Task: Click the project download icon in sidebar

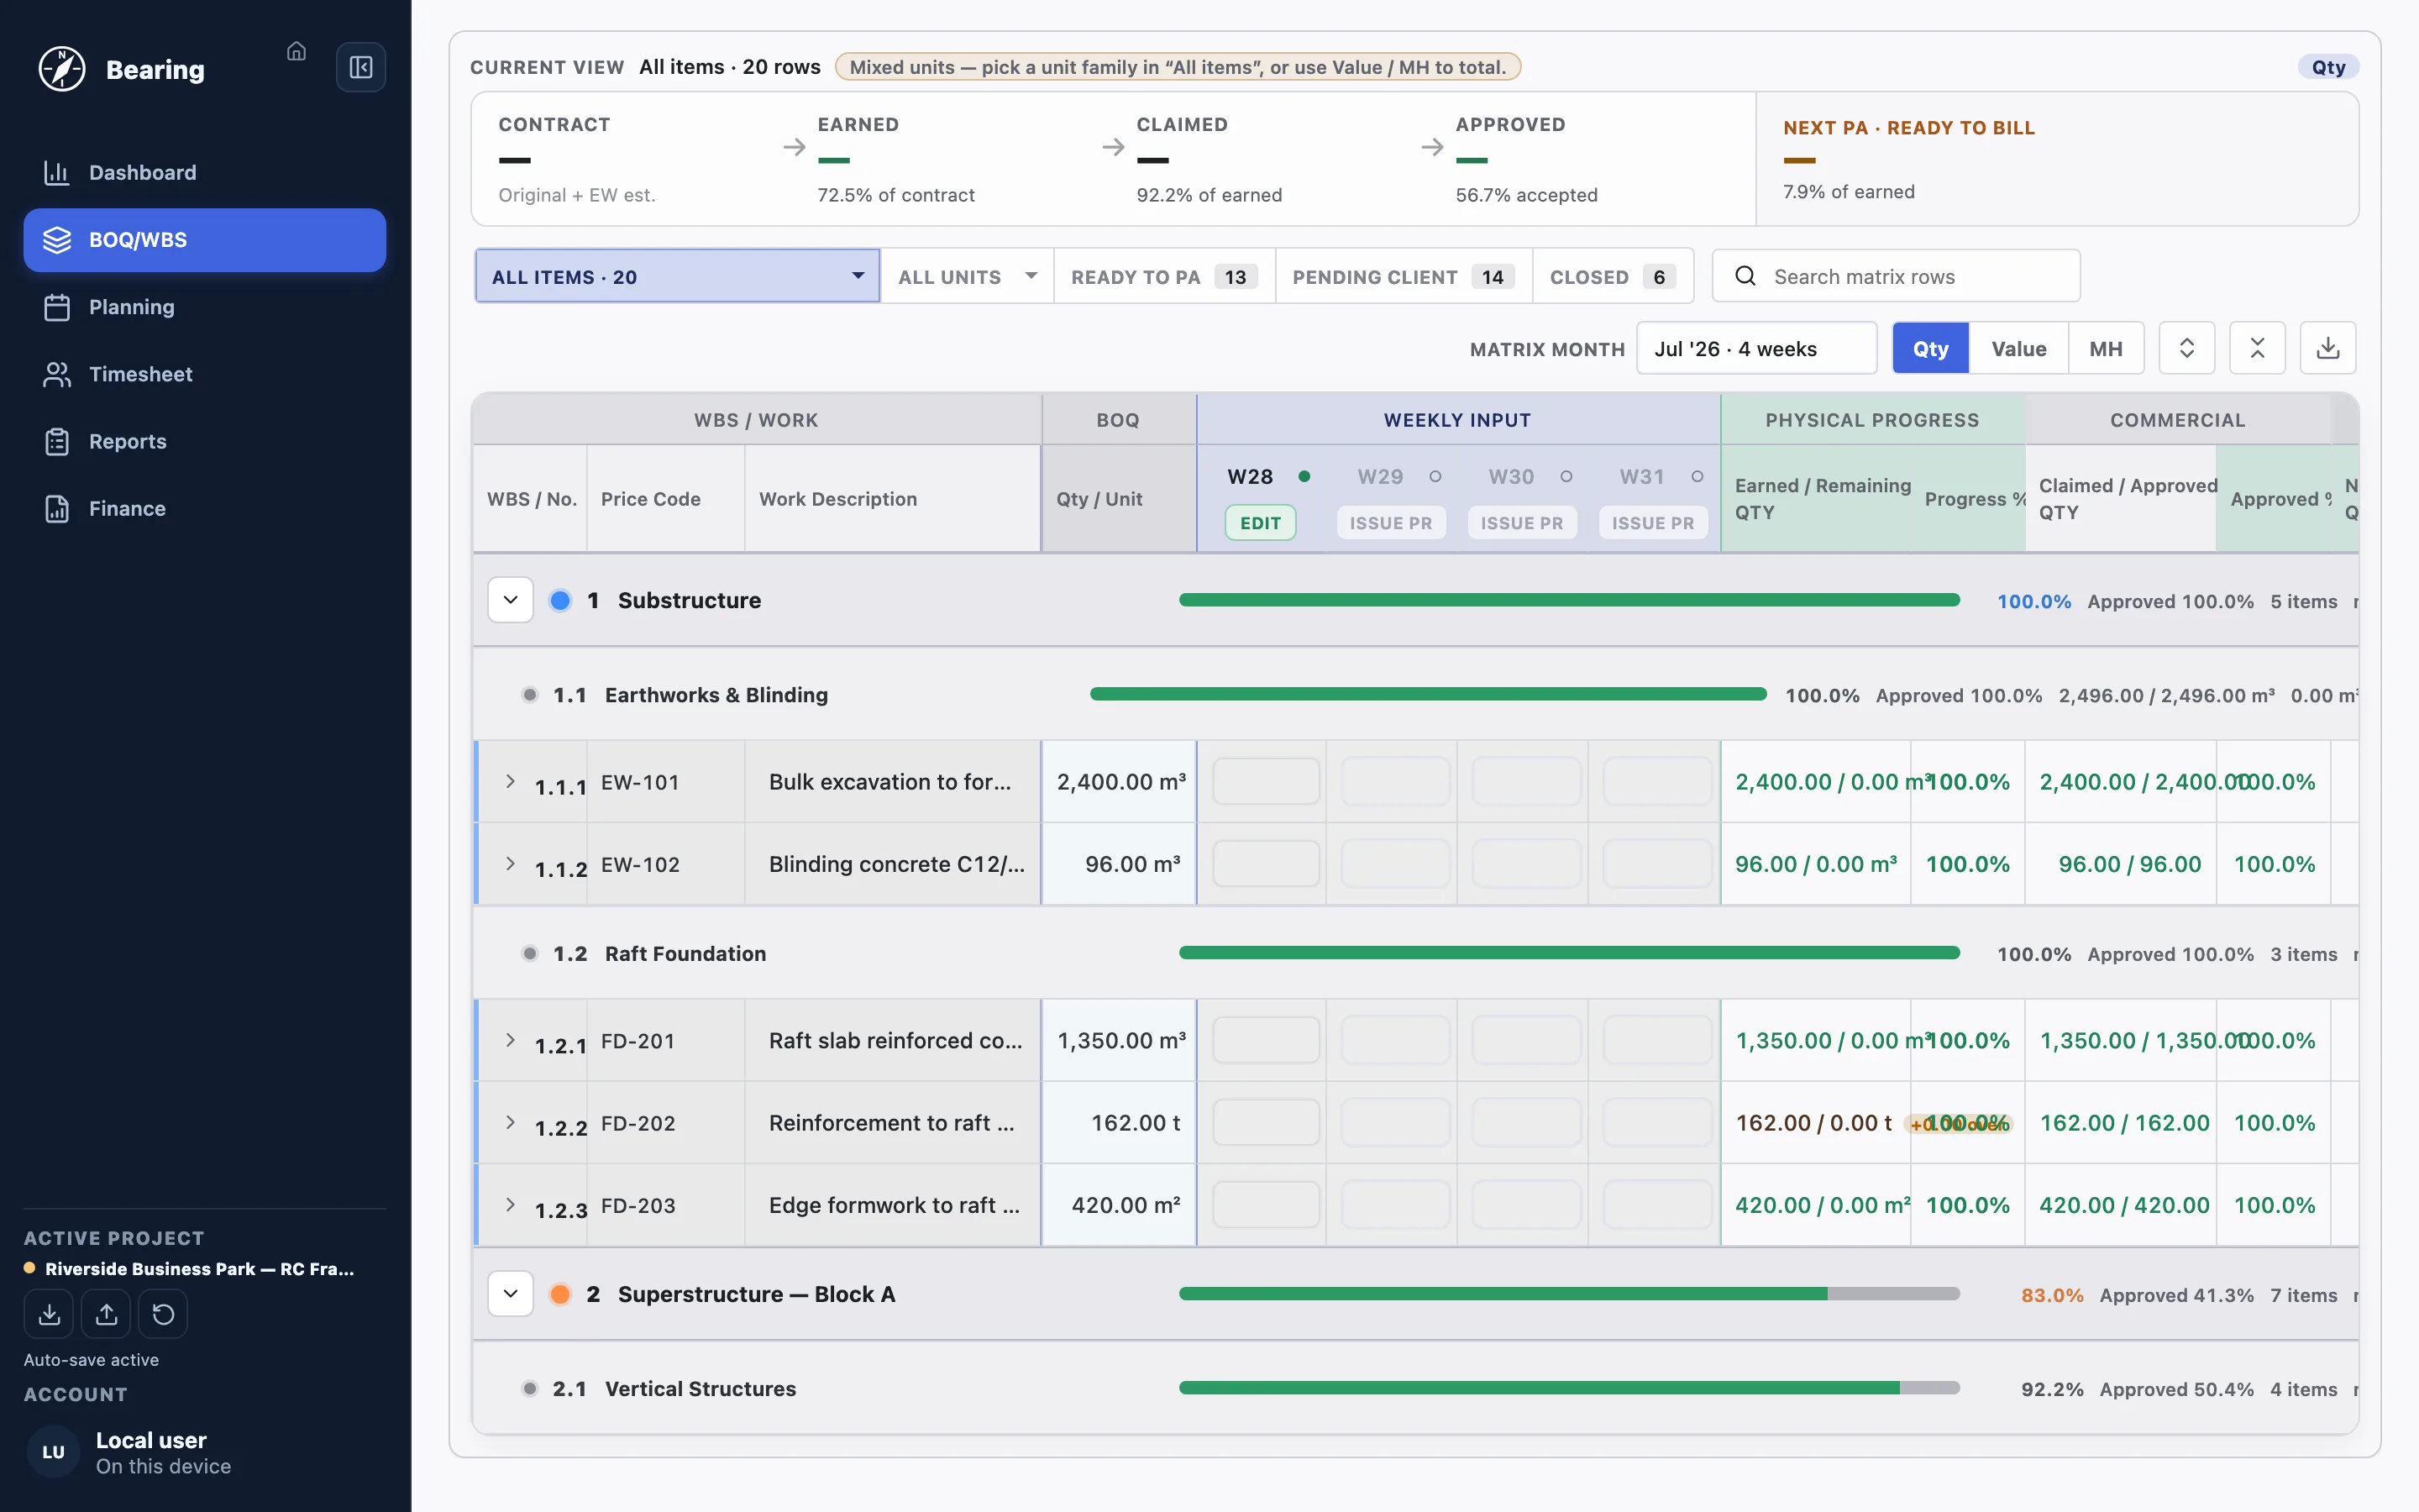Action: [x=49, y=1314]
